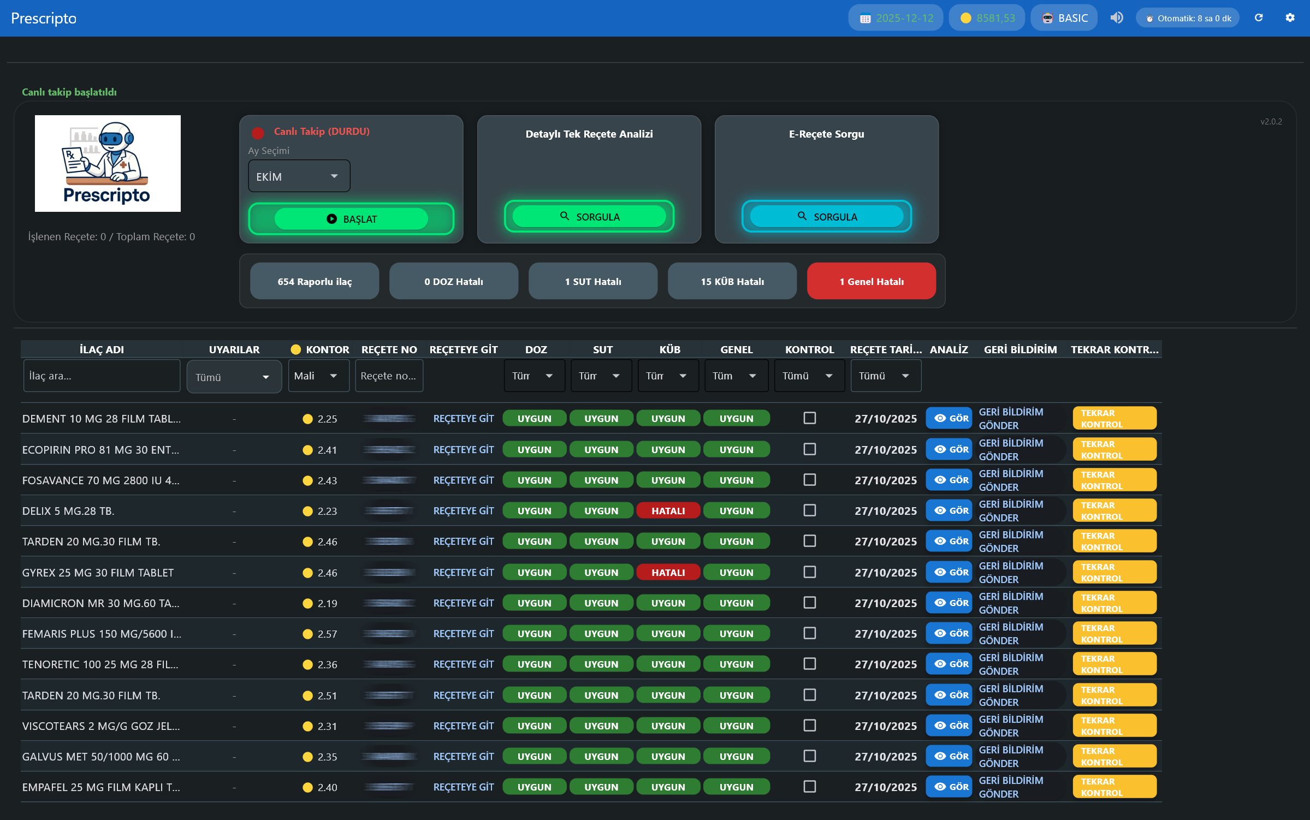Toggle KONTROL checkbox for EMPAFEL row
1310x820 pixels.
[x=809, y=787]
